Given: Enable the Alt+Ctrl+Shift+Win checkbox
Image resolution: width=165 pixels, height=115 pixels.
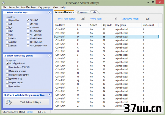Looking at the screenshot, I should click(28, 46).
